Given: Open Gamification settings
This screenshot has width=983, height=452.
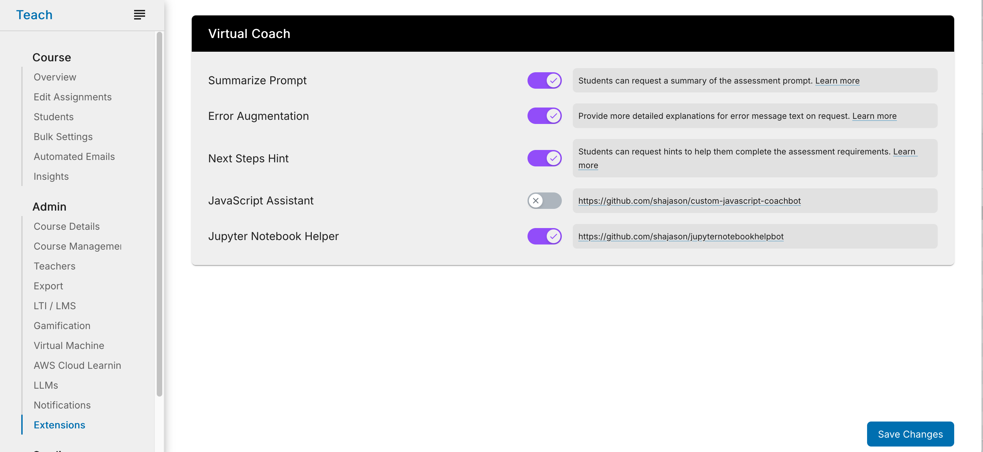Looking at the screenshot, I should pos(61,325).
